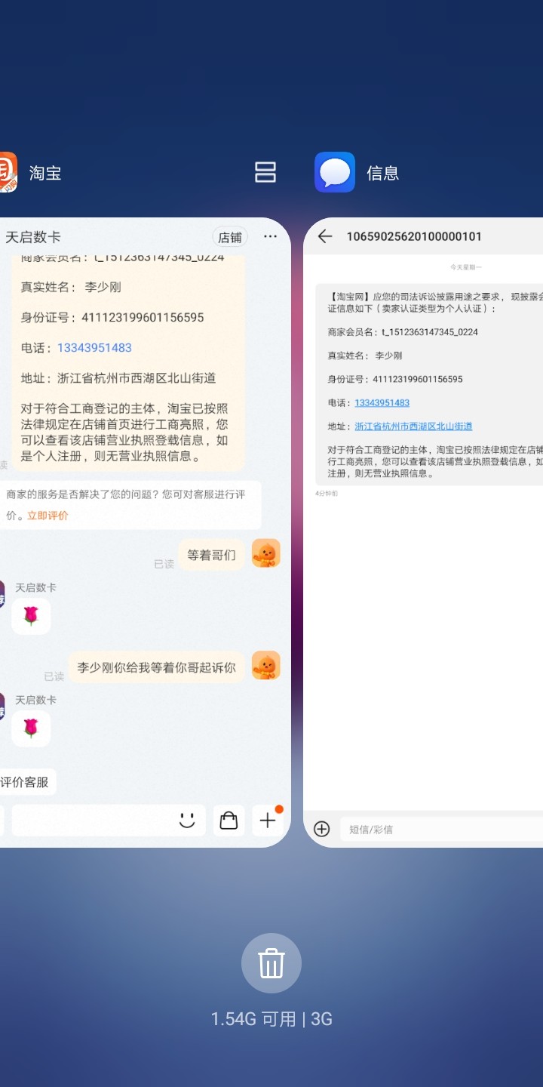Tap 淘宝 app label

click(45, 173)
